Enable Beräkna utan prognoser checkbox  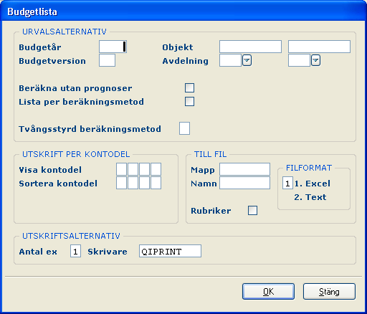click(189, 87)
